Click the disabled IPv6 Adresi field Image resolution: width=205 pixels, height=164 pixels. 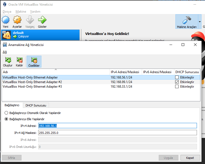117,140
